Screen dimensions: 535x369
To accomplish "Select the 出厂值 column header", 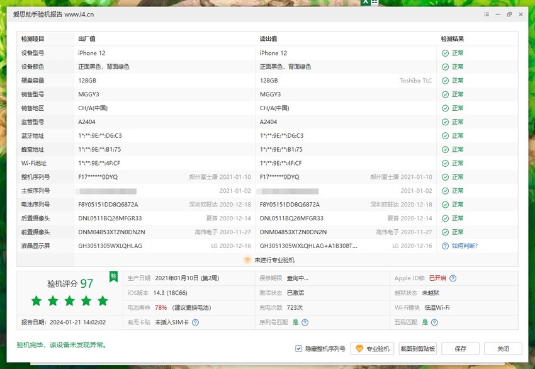I will tap(87, 39).
